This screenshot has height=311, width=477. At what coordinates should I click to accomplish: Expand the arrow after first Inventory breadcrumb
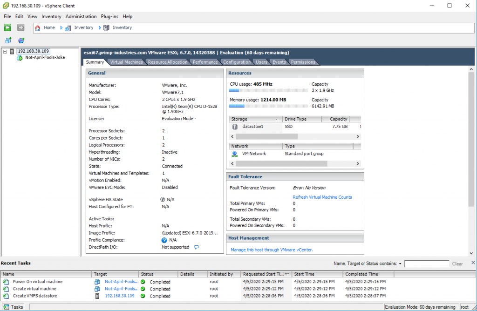pyautogui.click(x=100, y=27)
